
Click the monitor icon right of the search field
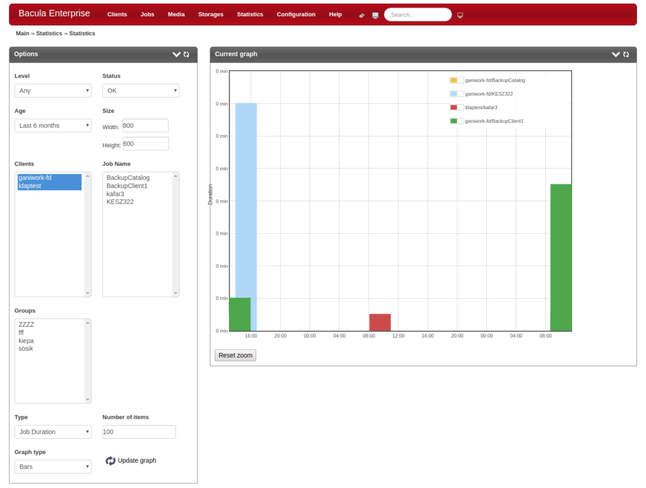coord(460,15)
